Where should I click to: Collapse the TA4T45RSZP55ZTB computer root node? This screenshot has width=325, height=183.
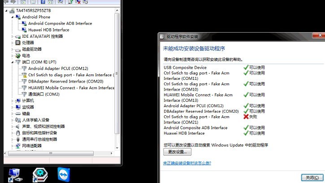point(6,11)
